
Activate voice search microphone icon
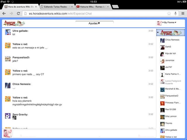(175, 13)
